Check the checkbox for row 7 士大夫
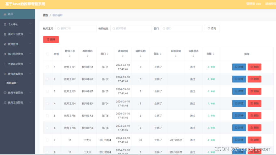The height and width of the screenshot is (155, 276). click(47, 140)
